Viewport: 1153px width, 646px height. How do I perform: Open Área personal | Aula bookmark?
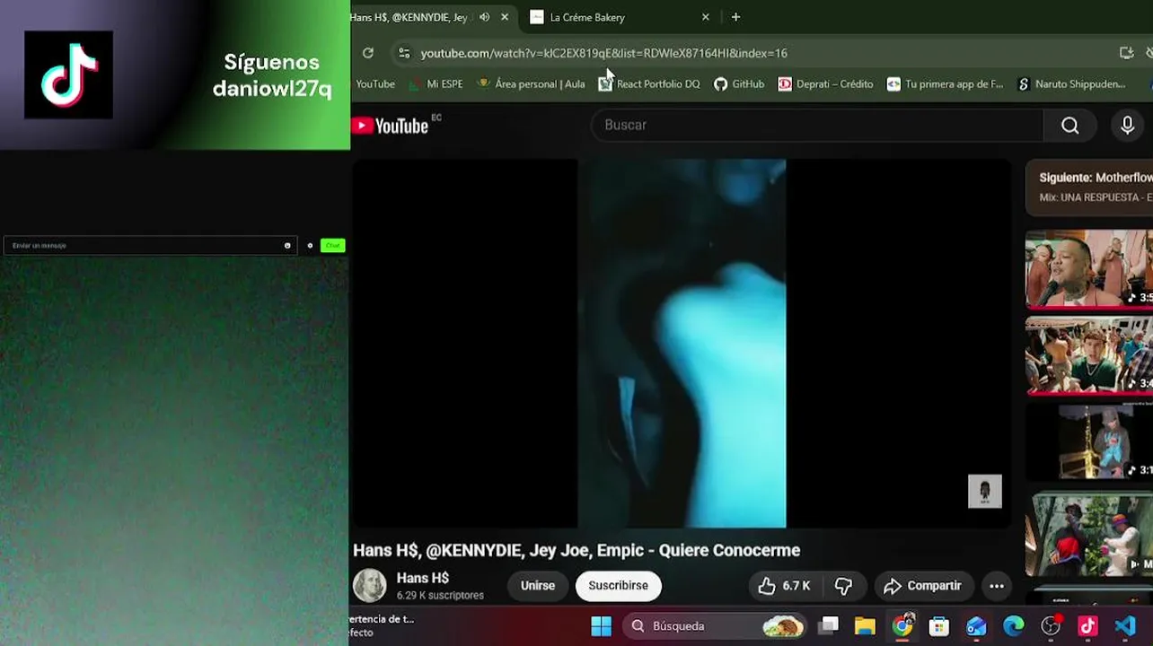pos(531,83)
